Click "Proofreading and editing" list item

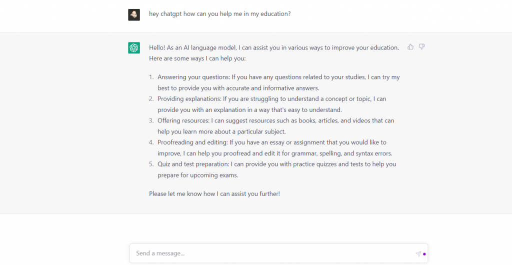(271, 142)
